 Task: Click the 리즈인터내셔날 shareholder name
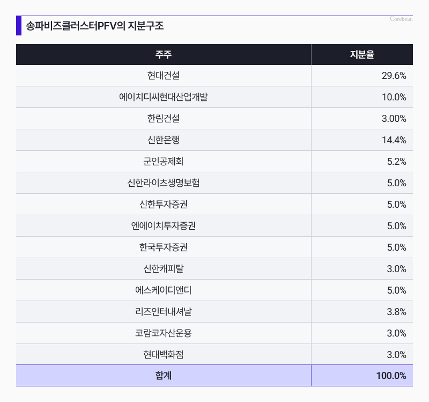164,312
